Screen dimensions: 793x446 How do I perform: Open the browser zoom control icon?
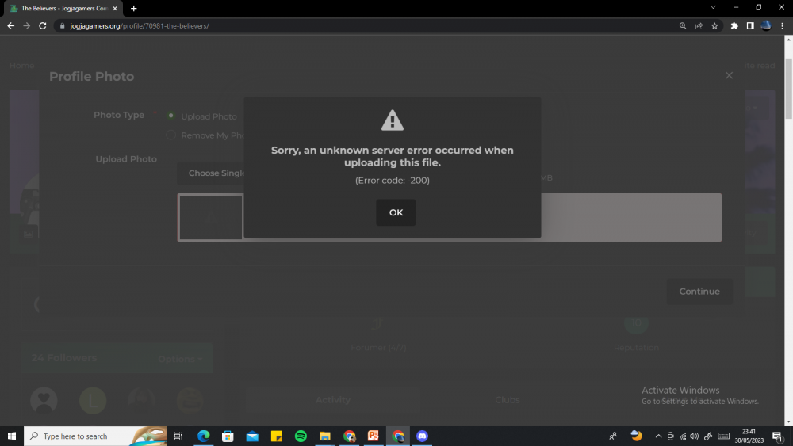coord(683,26)
